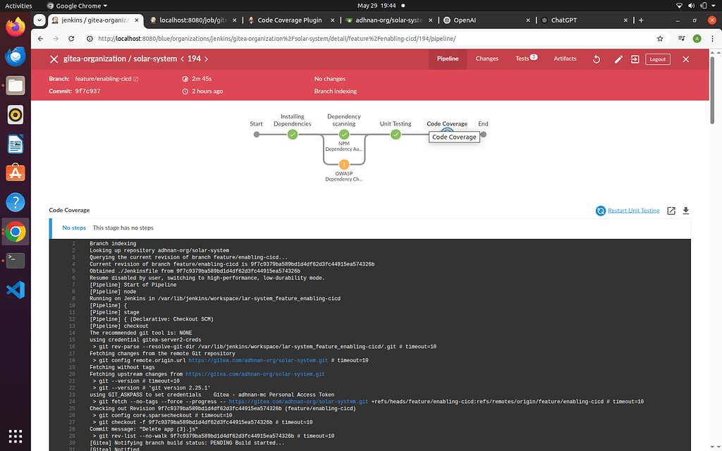Download the Code Coverage log file
This screenshot has height=451, width=722.
(x=685, y=210)
